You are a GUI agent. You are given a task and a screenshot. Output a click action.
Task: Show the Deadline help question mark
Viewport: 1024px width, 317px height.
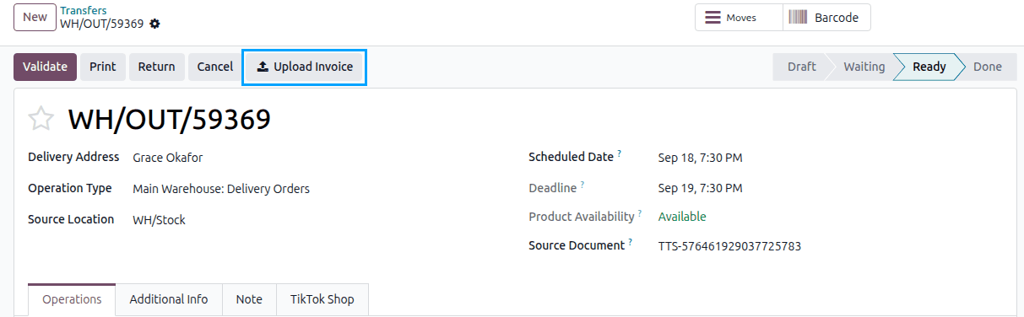pos(582,184)
